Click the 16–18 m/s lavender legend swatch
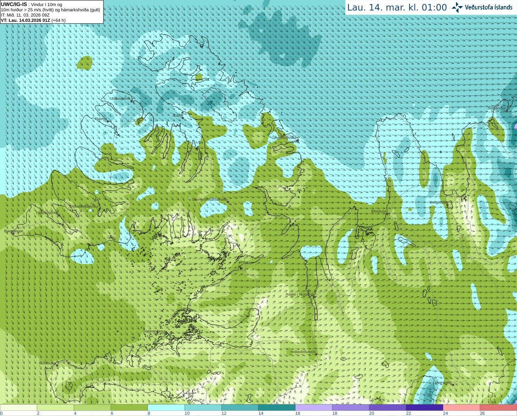The height and width of the screenshot is (416, 517). [314, 408]
